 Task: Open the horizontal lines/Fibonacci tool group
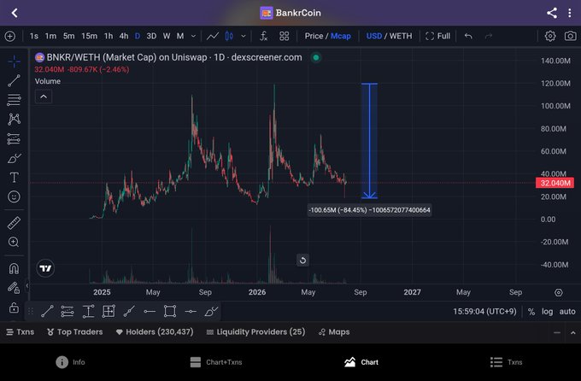(x=14, y=100)
